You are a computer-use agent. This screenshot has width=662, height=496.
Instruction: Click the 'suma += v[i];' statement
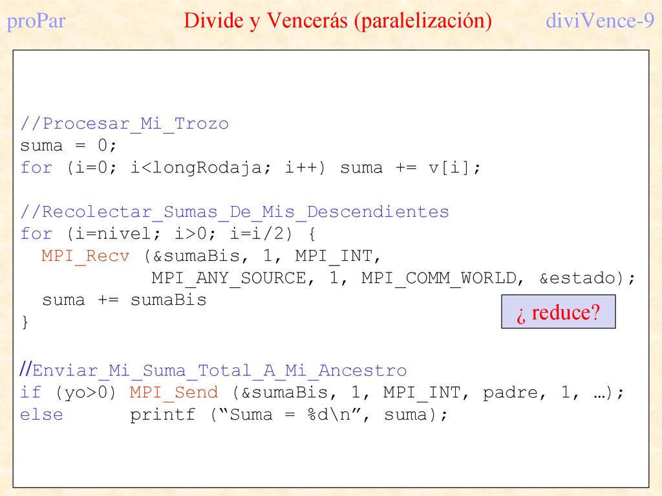(410, 168)
